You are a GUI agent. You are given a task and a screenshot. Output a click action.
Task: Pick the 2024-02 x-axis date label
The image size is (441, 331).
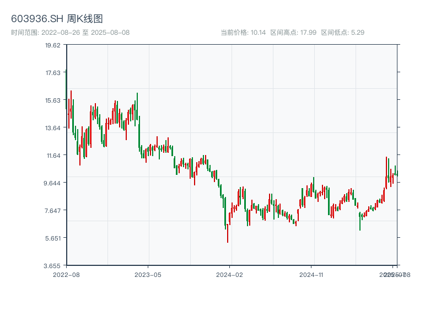[x=230, y=274]
